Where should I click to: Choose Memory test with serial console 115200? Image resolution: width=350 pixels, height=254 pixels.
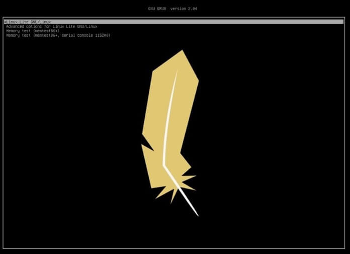tap(58, 35)
